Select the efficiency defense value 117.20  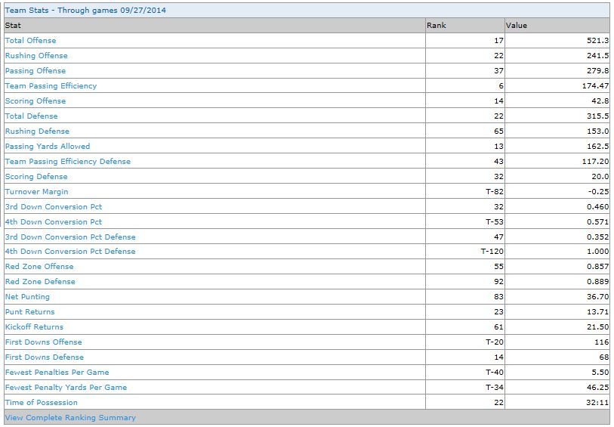[x=596, y=162]
